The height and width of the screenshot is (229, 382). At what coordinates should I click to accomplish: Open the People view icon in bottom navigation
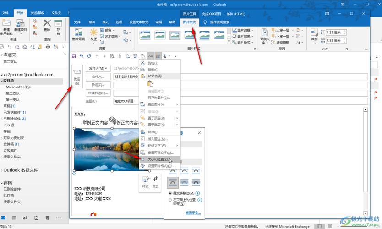tap(25, 218)
